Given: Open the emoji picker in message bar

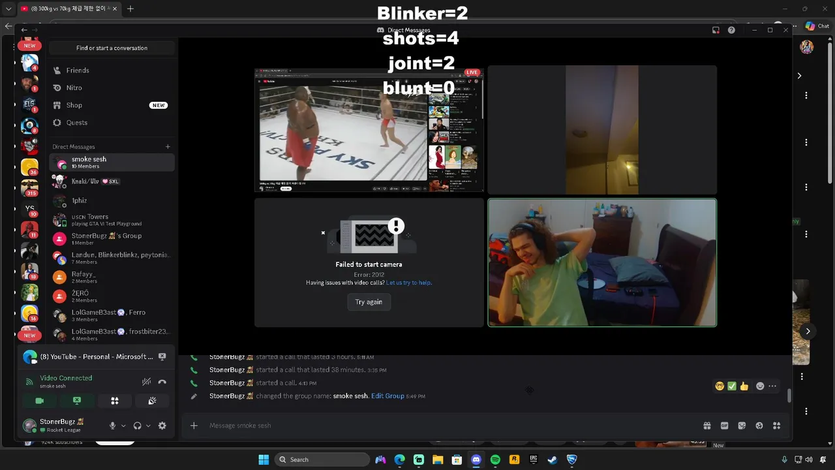Looking at the screenshot, I should (x=759, y=426).
